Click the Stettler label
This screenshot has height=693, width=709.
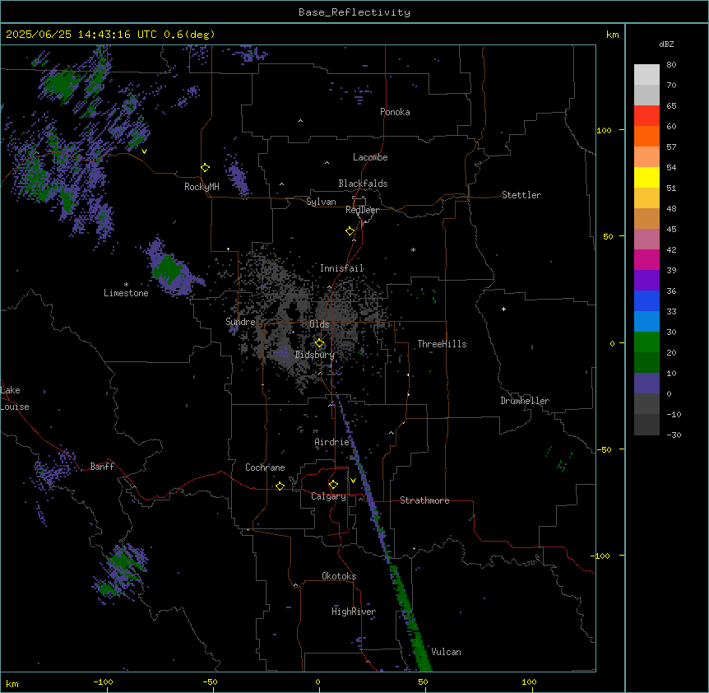coord(521,195)
